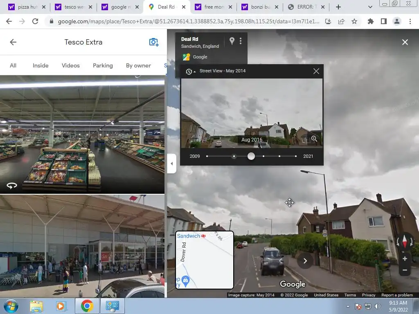Click the location pin on Deal Rd card
419x314 pixels.
pos(232,41)
